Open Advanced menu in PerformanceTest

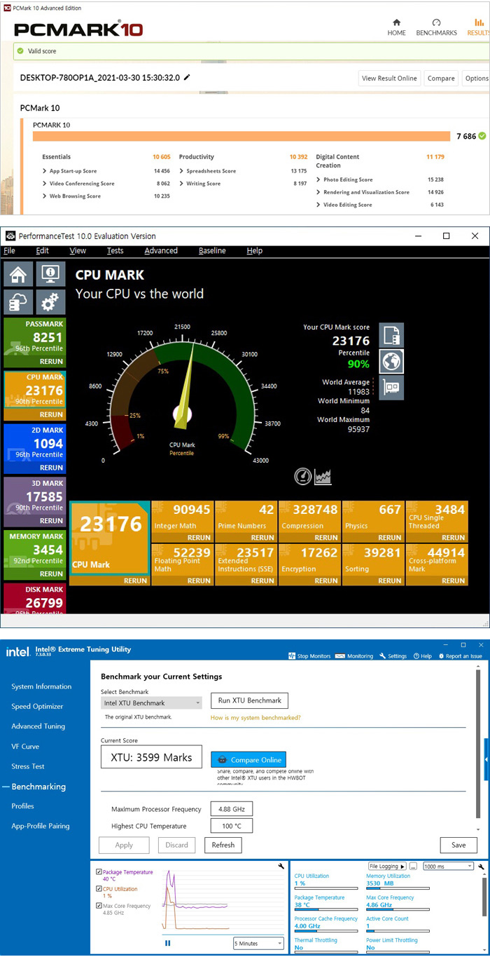point(161,250)
